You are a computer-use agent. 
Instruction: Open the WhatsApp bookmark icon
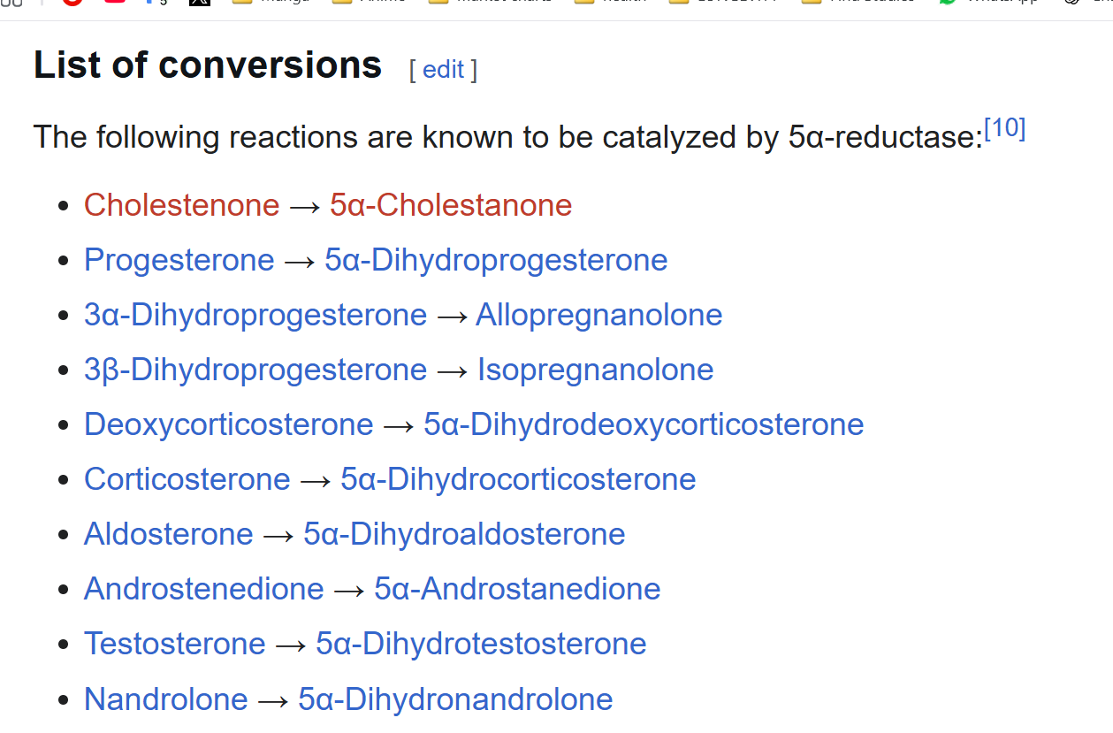[948, 3]
